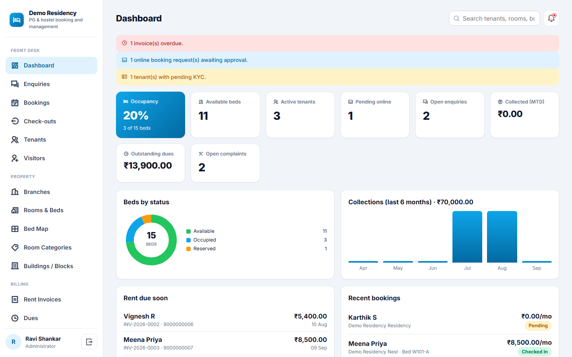Image resolution: width=572 pixels, height=357 pixels.
Task: Click the Checked In status badge
Action: tap(535, 352)
